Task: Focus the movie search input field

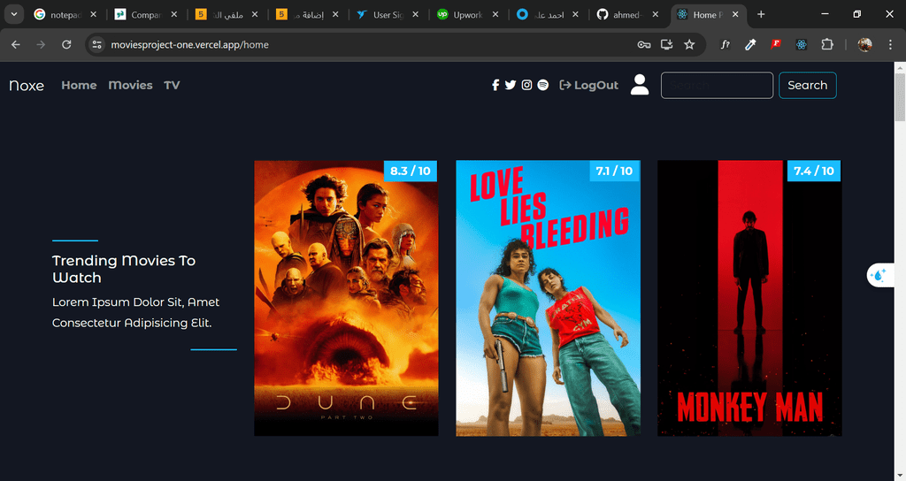Action: click(x=717, y=86)
